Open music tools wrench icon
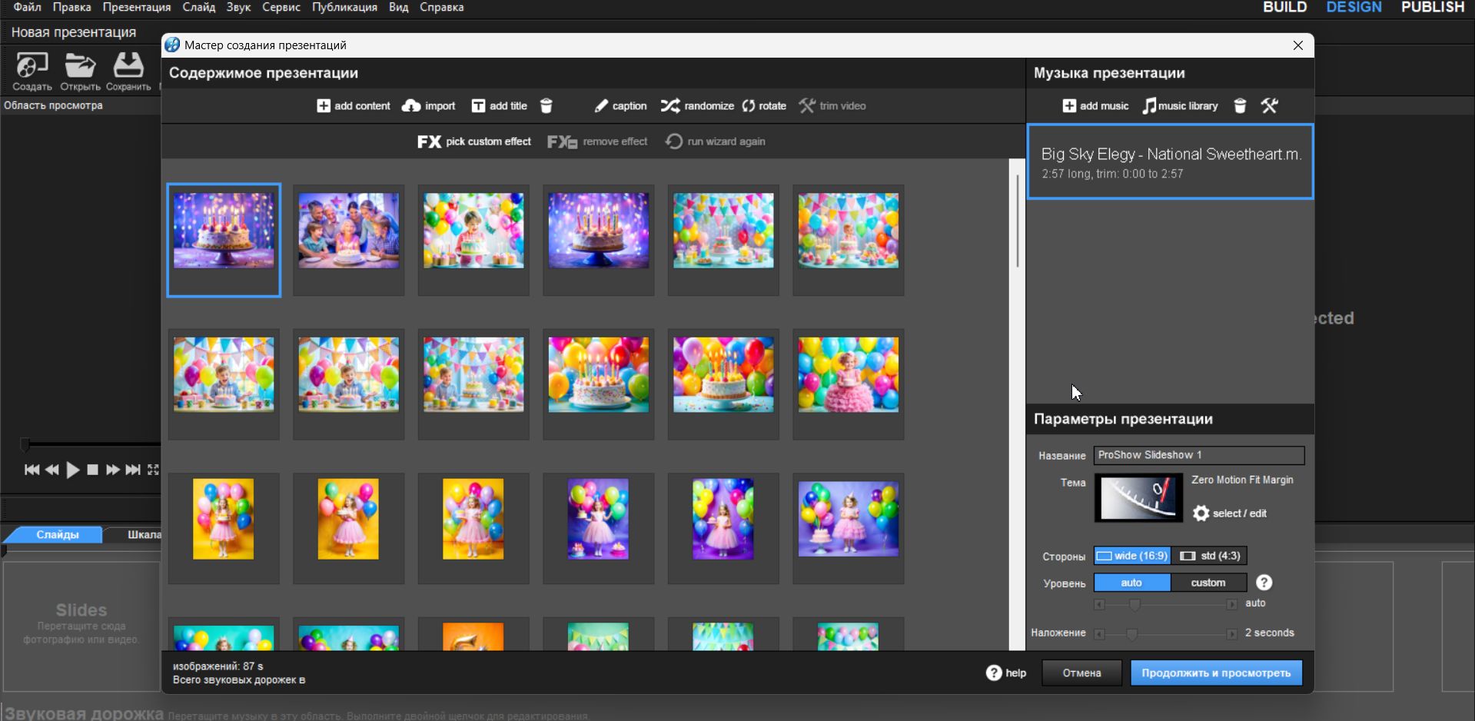 (x=1270, y=106)
